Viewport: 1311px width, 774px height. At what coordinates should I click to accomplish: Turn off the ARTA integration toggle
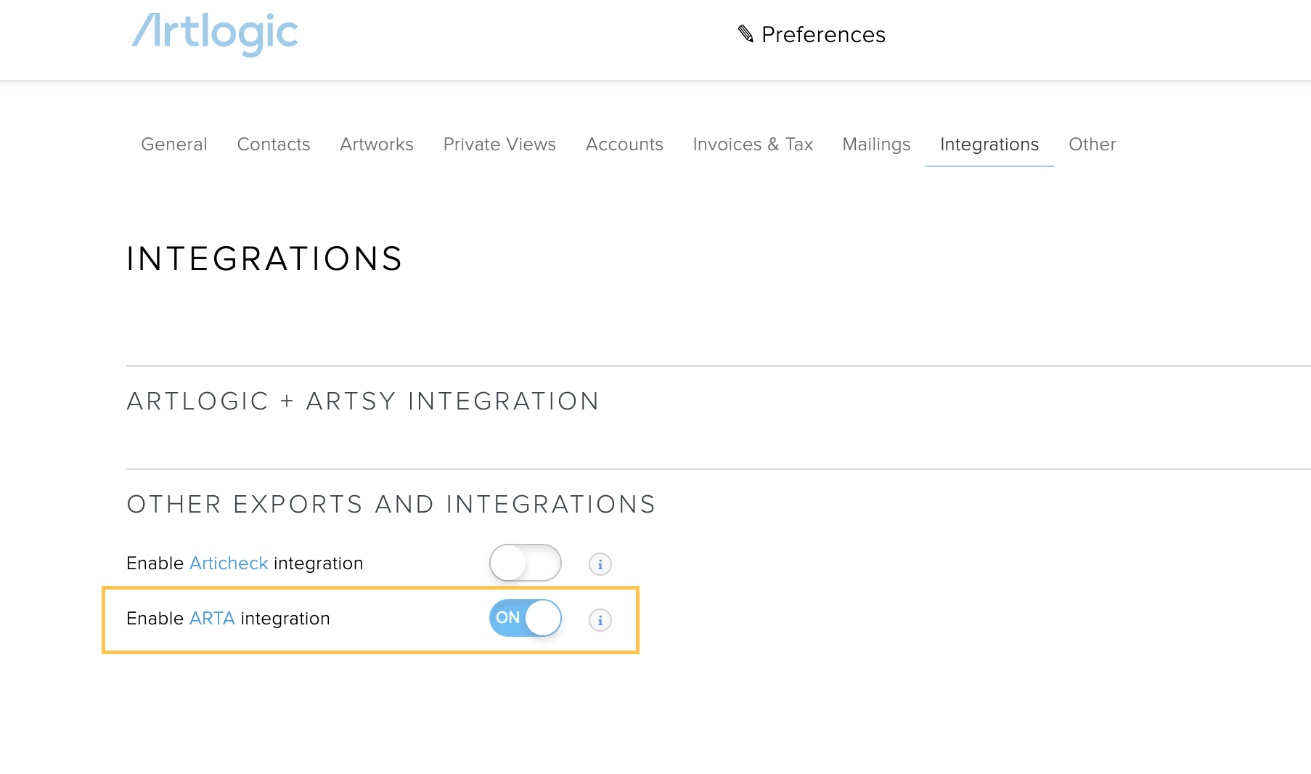(x=525, y=618)
